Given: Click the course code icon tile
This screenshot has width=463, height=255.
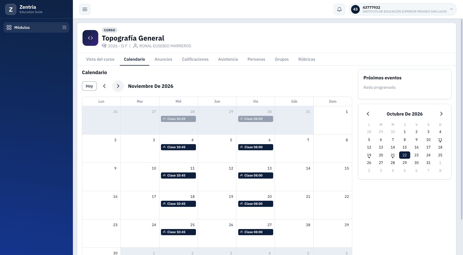Looking at the screenshot, I should [x=90, y=38].
